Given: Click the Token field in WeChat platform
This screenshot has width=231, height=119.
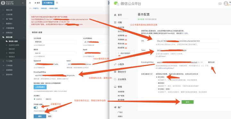Looking at the screenshot, I should (x=187, y=50).
